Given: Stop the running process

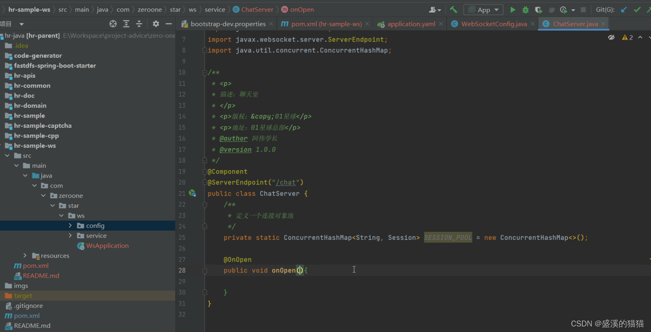Looking at the screenshot, I should click(x=583, y=9).
